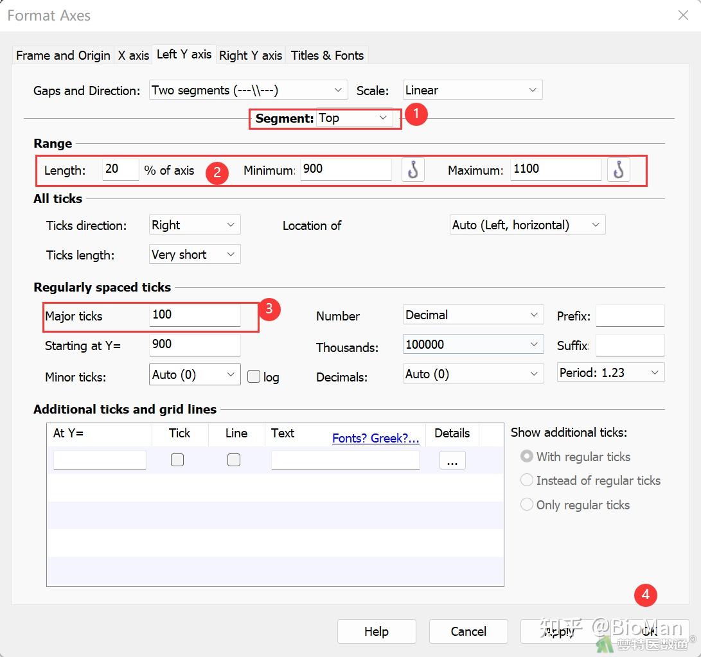The height and width of the screenshot is (657, 701).
Task: Check the Tick checkbox in additional ticks
Action: click(177, 459)
